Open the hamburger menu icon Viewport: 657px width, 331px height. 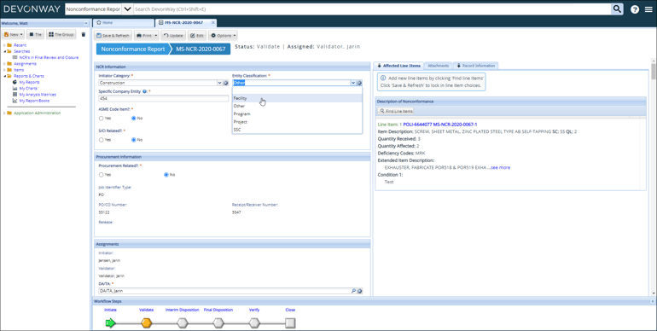coord(648,9)
